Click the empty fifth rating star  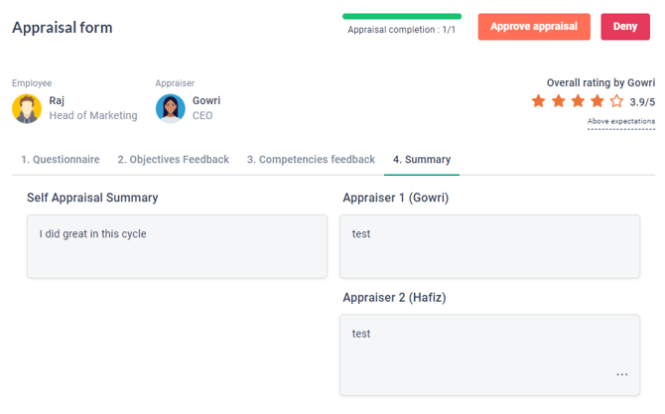(x=616, y=101)
